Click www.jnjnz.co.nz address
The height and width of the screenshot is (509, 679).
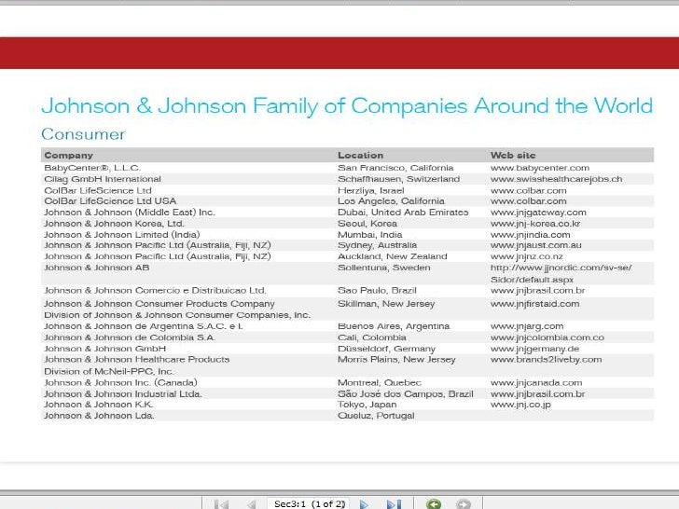[x=526, y=256]
